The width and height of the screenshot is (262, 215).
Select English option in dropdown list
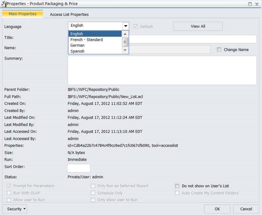click(x=77, y=34)
